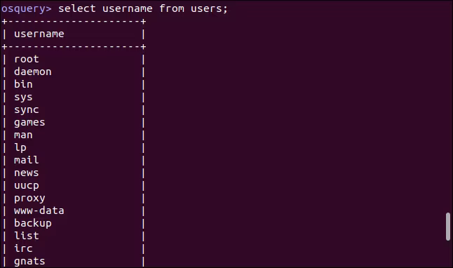This screenshot has width=453, height=268.
Task: Click the 'sys' entry in results
Action: (23, 98)
